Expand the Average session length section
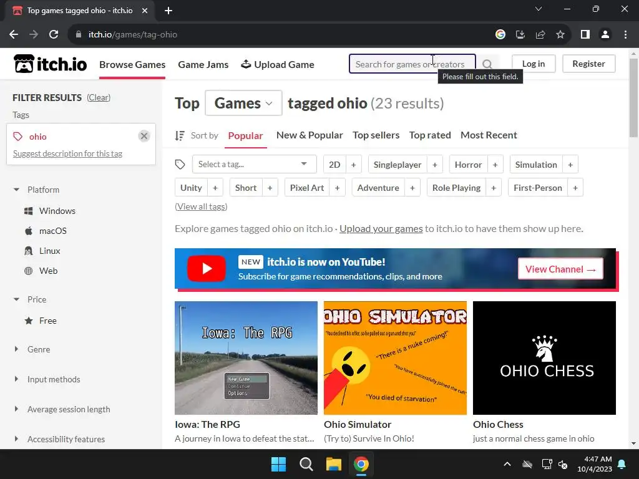Viewport: 639px width, 479px height. pyautogui.click(x=16, y=409)
